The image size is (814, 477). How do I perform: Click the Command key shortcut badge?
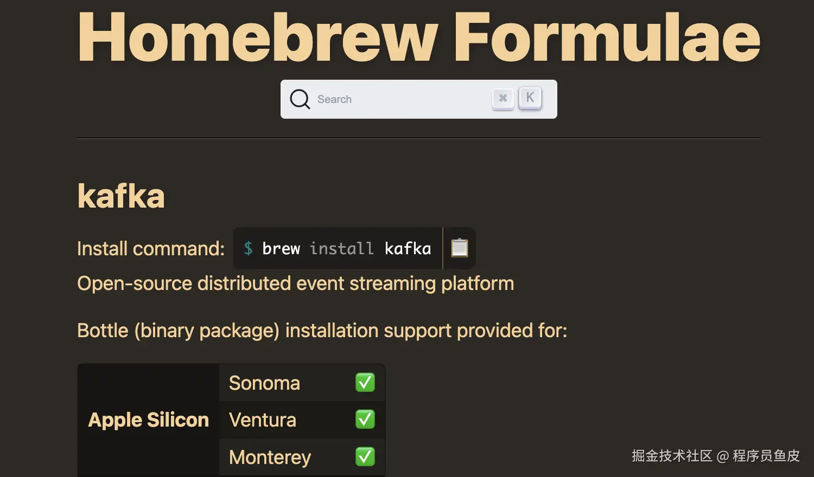(503, 99)
